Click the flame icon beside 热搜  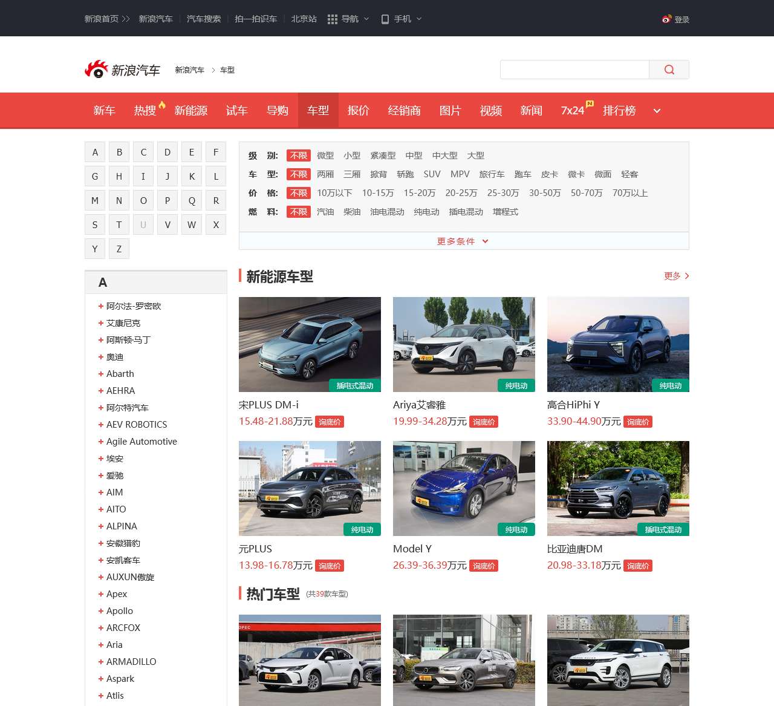pos(162,105)
